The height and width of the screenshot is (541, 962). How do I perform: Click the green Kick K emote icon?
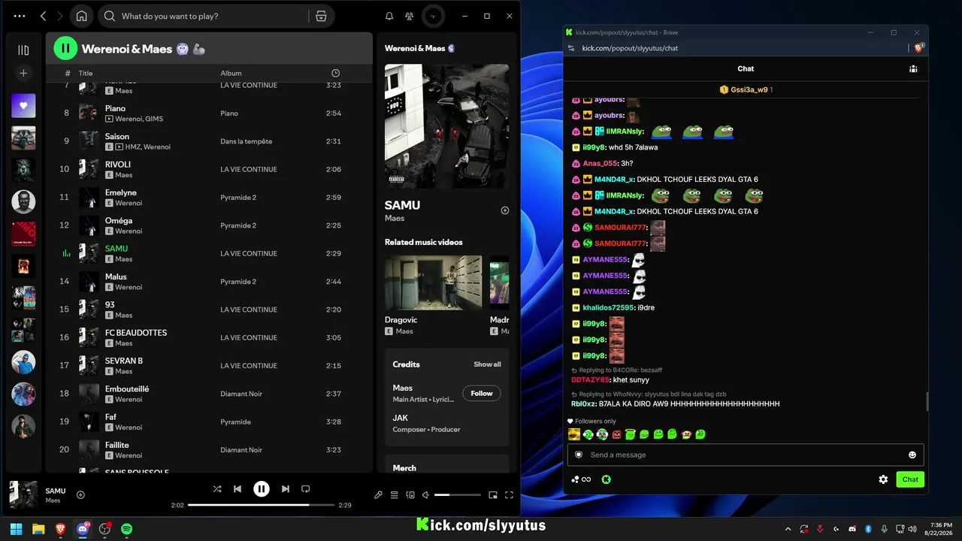tap(607, 479)
